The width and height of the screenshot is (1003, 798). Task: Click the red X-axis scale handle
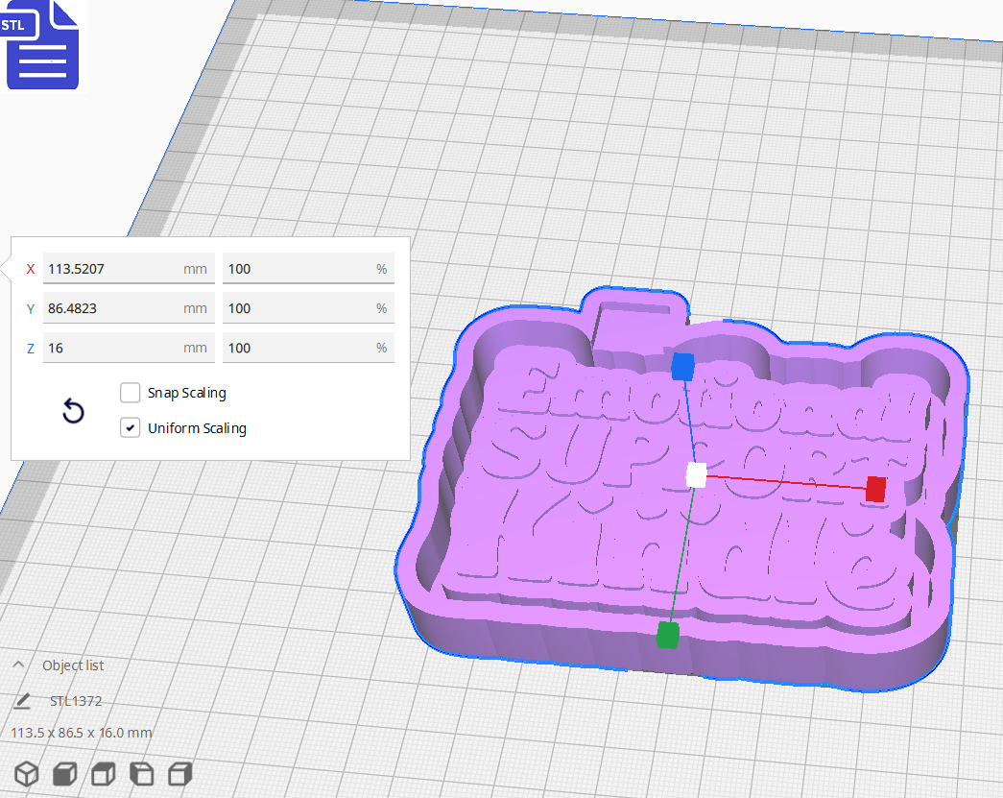(874, 490)
